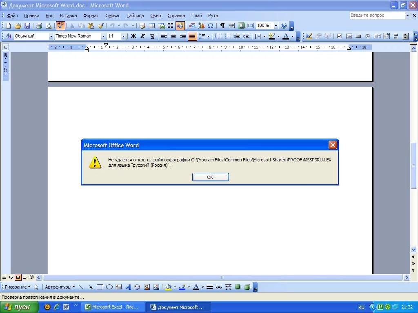Switch to Microsoft Excel taskbar button
Image resolution: width=418 pixels, height=313 pixels.
[x=113, y=307]
